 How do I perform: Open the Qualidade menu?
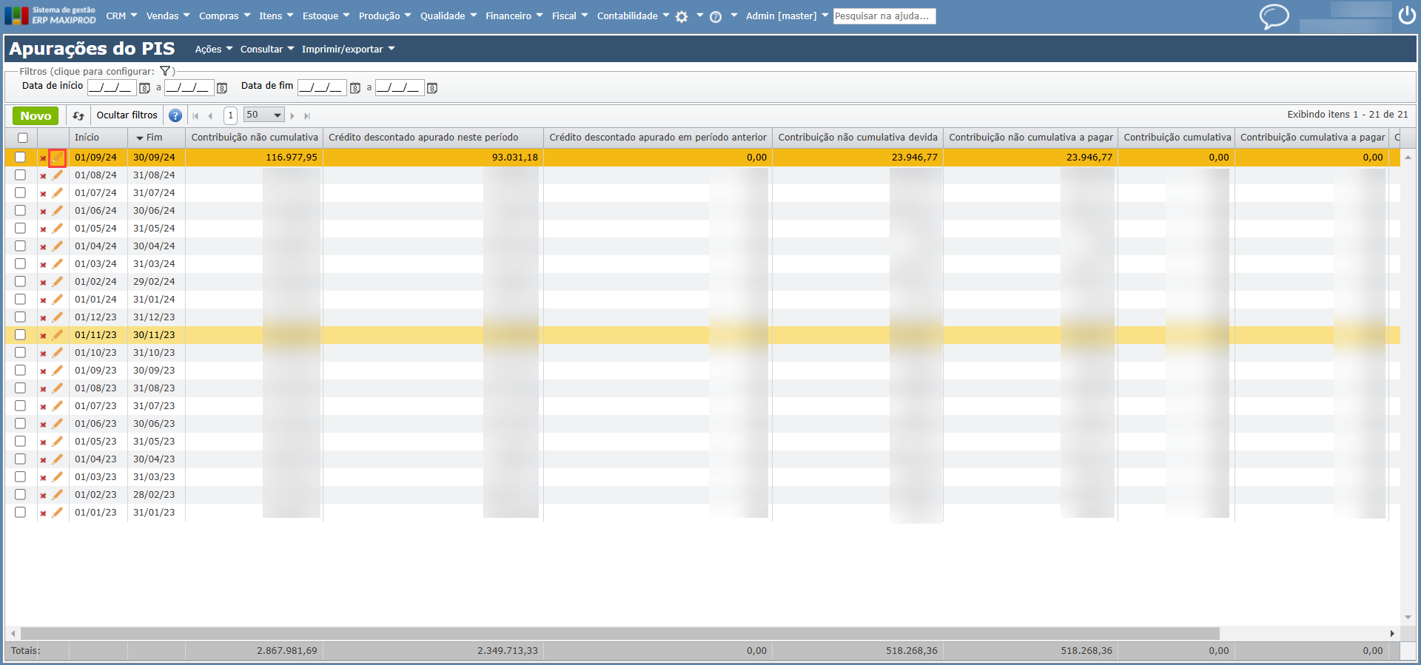tap(449, 16)
